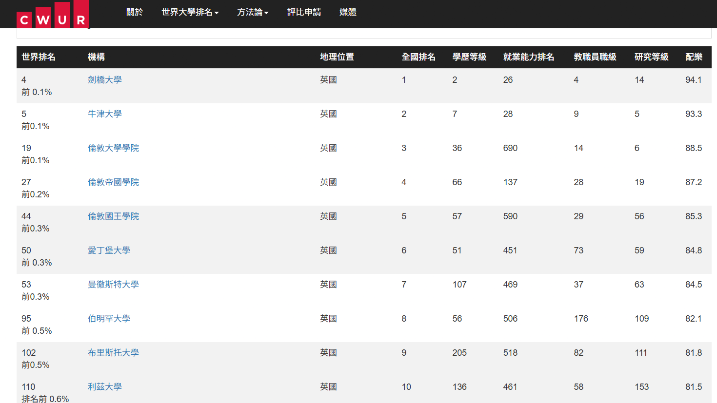Open the 關於 menu item
The width and height of the screenshot is (717, 403).
pyautogui.click(x=135, y=12)
